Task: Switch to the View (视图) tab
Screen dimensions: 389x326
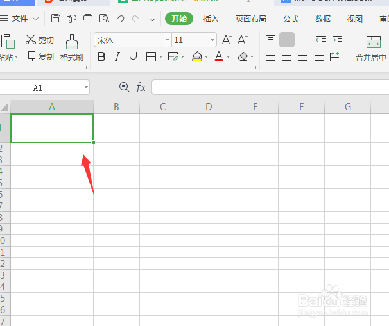Action: point(355,19)
